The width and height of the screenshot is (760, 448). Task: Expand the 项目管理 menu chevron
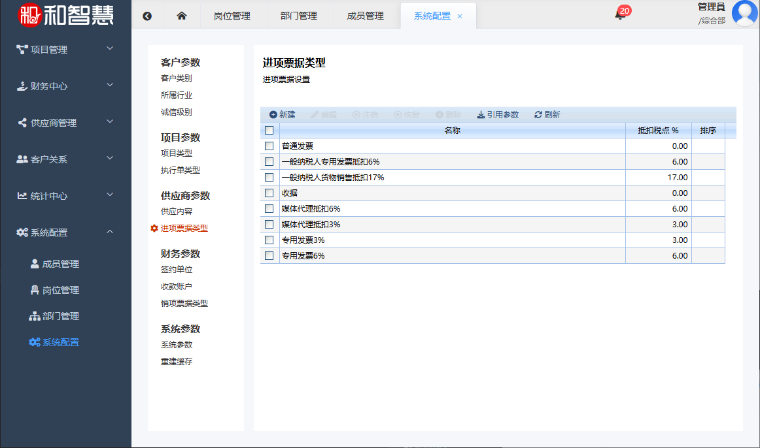tap(110, 48)
